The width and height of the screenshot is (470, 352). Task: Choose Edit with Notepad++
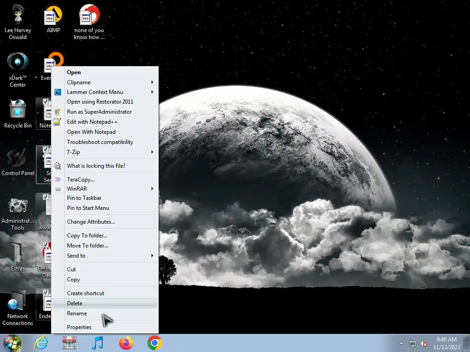(x=105, y=122)
